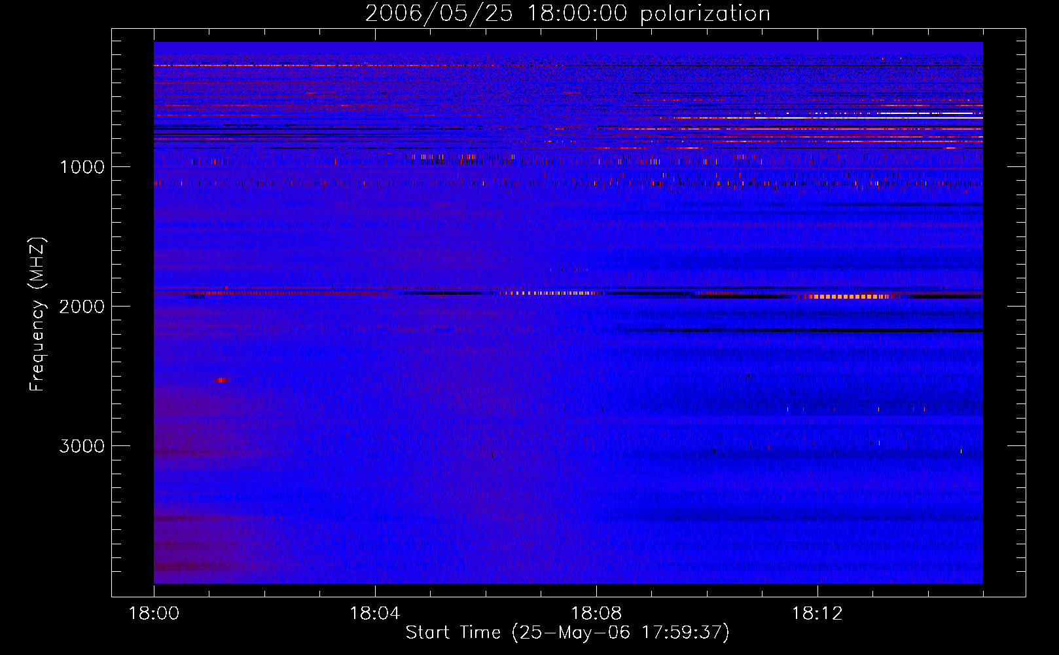Click the 2000 frequency tick label
The width and height of the screenshot is (1059, 655).
[82, 307]
